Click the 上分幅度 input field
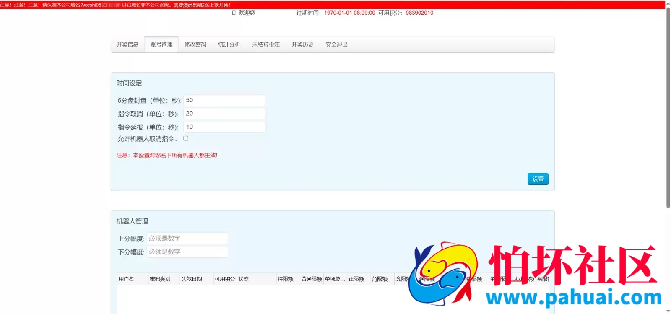The height and width of the screenshot is (314, 671). coord(187,239)
